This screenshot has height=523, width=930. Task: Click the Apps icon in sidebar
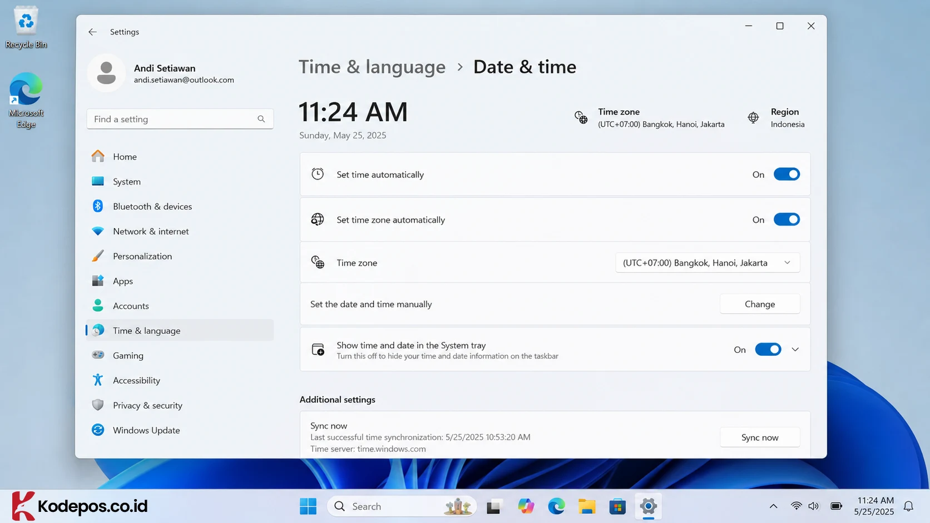pos(98,281)
